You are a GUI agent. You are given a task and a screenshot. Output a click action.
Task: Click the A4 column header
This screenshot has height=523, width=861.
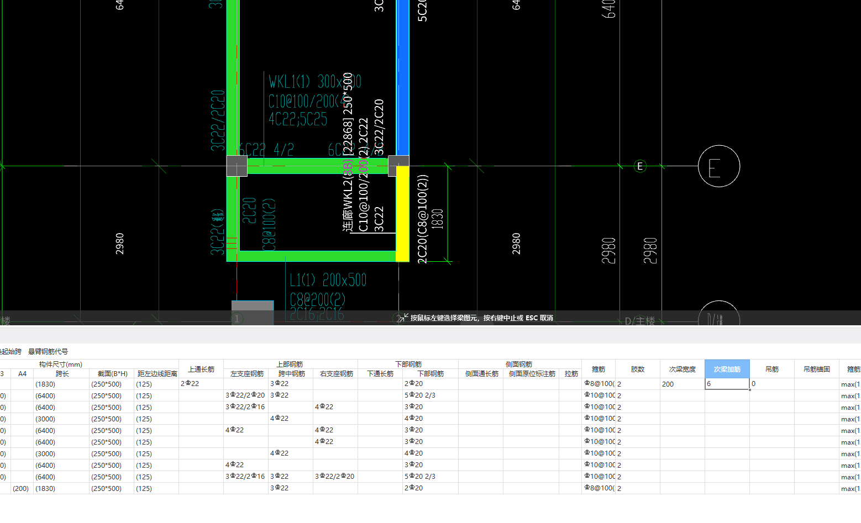click(22, 374)
